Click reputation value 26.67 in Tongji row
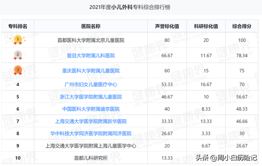 click(167, 134)
